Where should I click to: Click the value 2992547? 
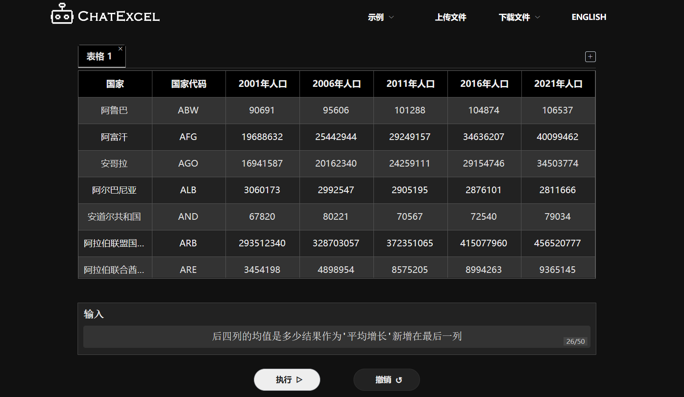pyautogui.click(x=336, y=190)
